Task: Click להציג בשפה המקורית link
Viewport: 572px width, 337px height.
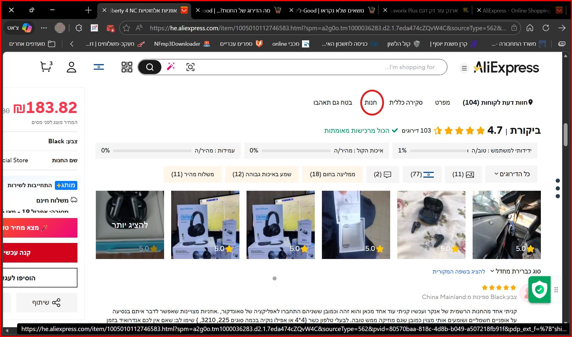Action: click(459, 271)
